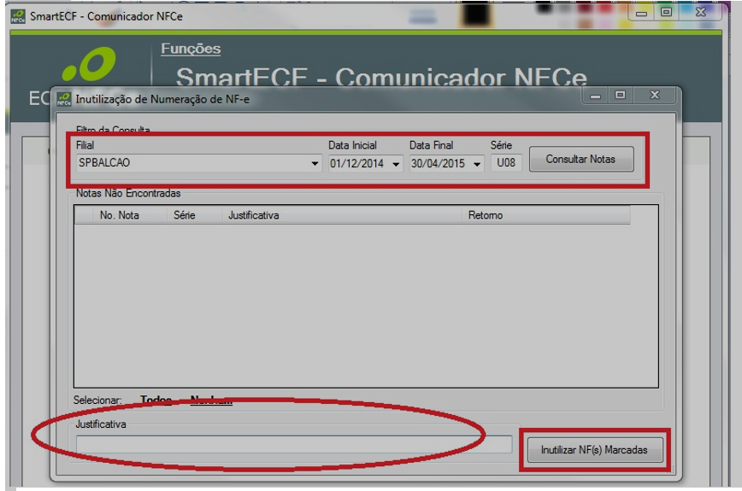Select Nenhum link next to Selecionar

click(x=211, y=400)
